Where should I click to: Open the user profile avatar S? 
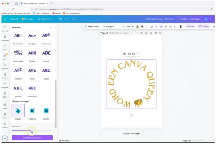click(x=206, y=19)
